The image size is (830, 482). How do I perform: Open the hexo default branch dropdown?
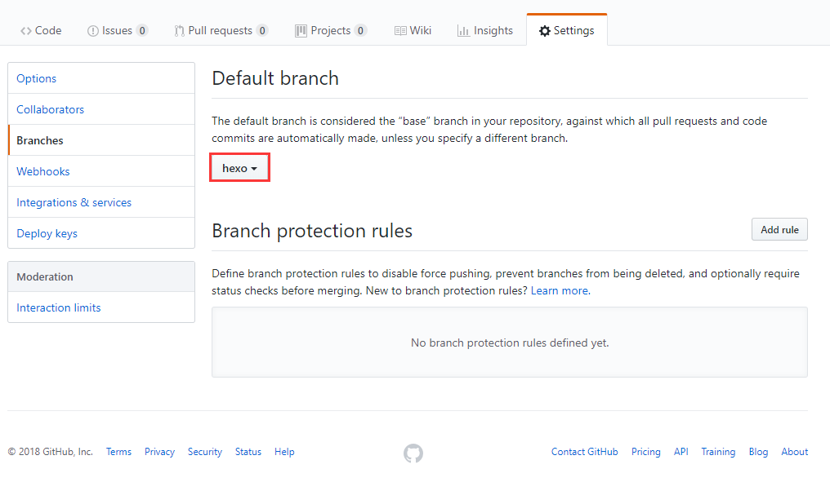click(x=239, y=168)
